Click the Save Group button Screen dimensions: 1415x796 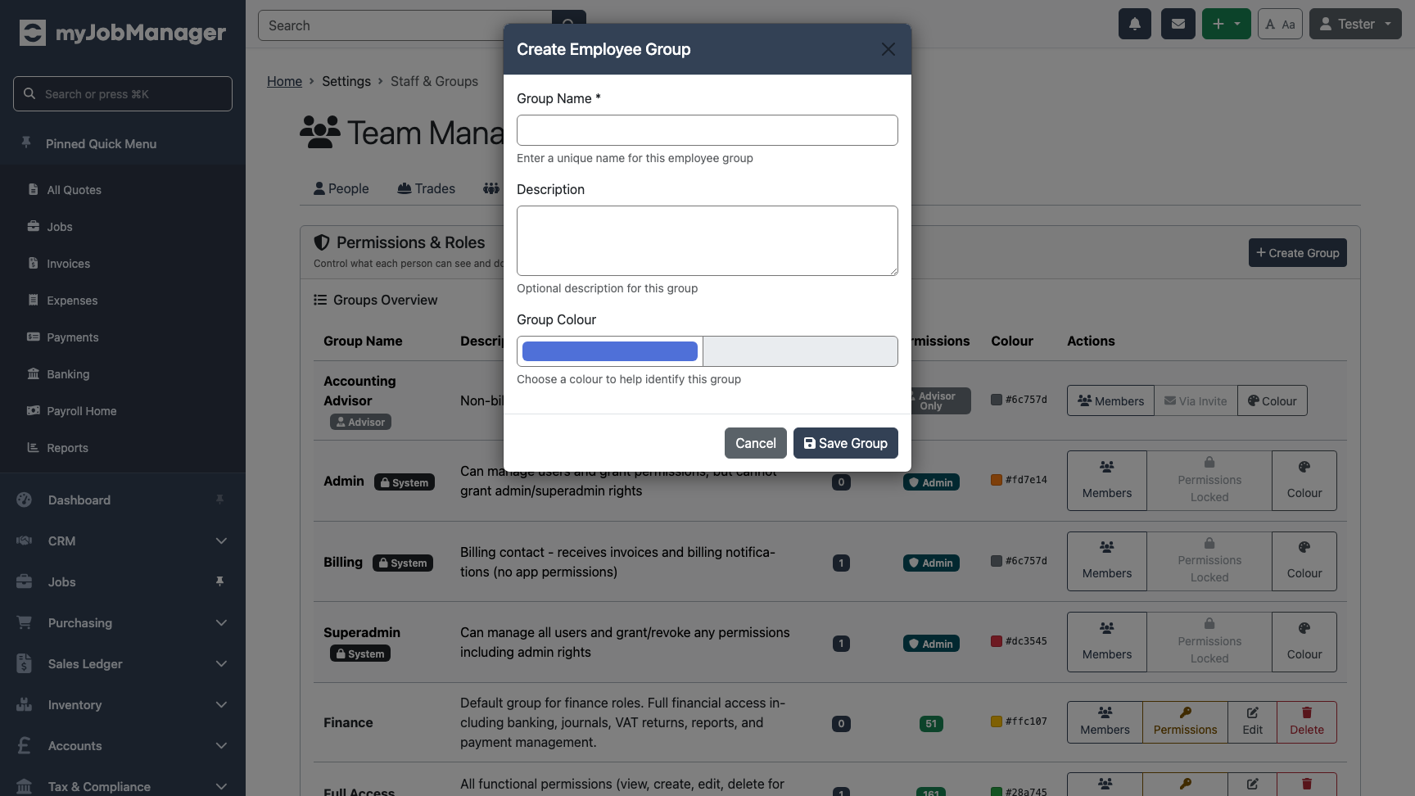click(846, 443)
